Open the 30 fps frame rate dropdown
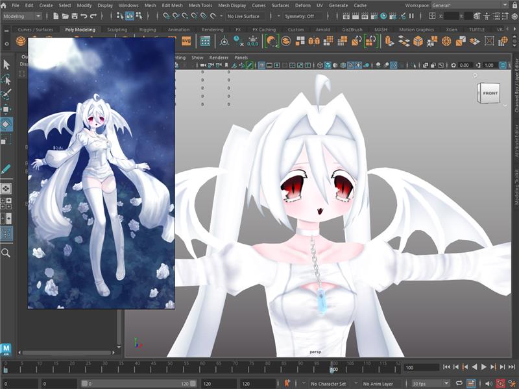Viewport: 519px width, 389px height. pos(430,383)
